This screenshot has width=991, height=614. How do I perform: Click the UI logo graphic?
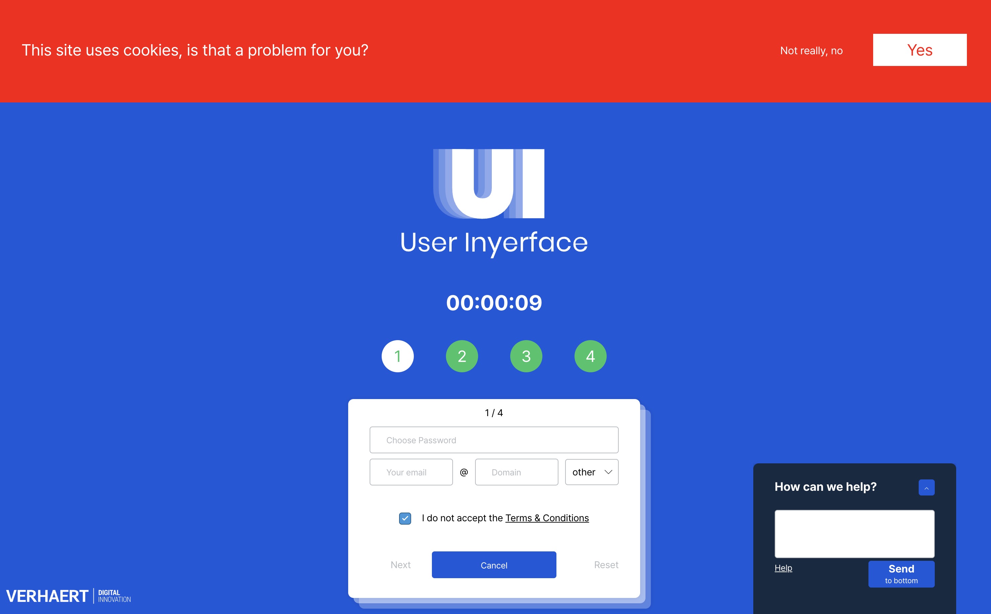tap(489, 183)
